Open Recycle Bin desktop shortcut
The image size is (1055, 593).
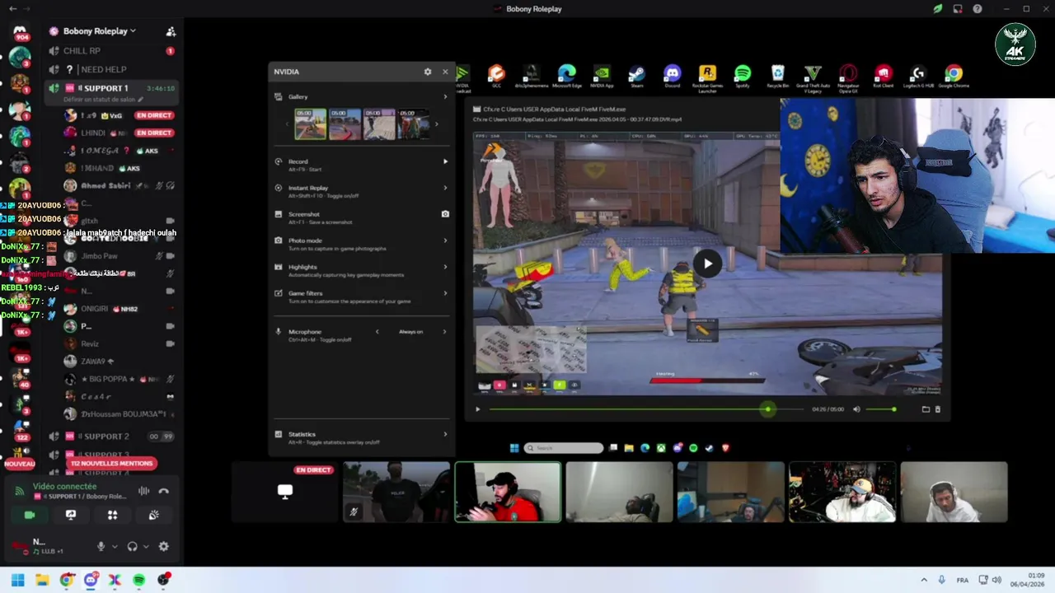point(777,77)
